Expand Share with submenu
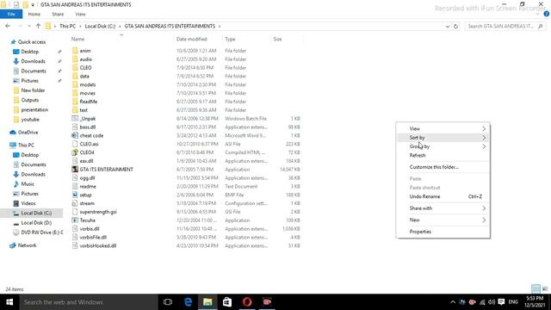Image resolution: width=551 pixels, height=310 pixels. coord(443,208)
